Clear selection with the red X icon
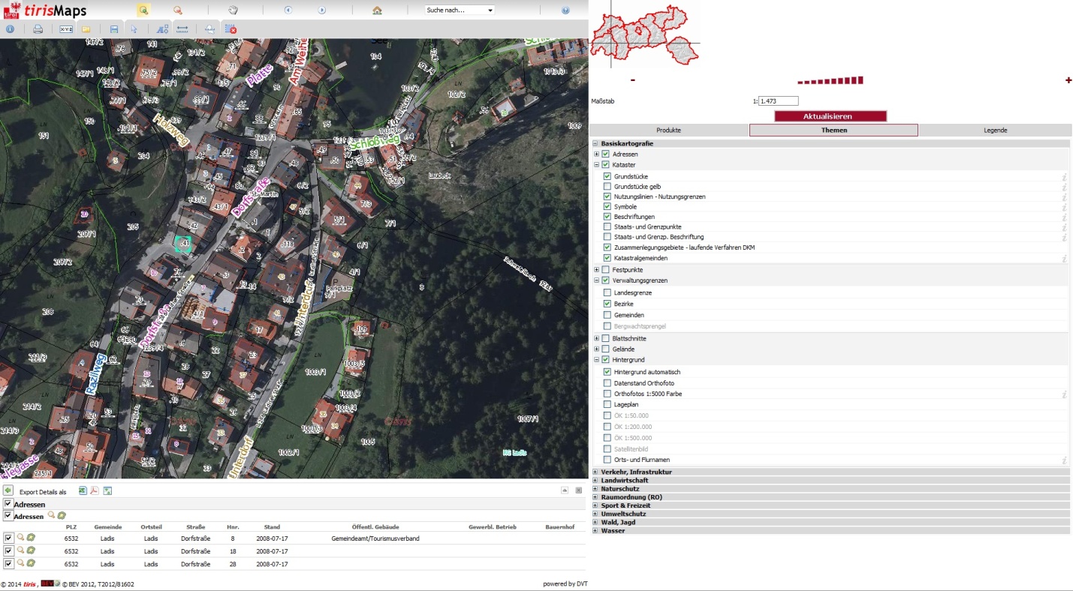The height and width of the screenshot is (591, 1073). [231, 29]
